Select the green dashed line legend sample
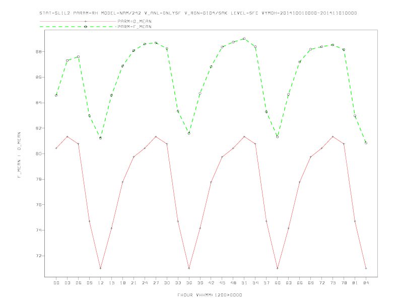 (78, 27)
